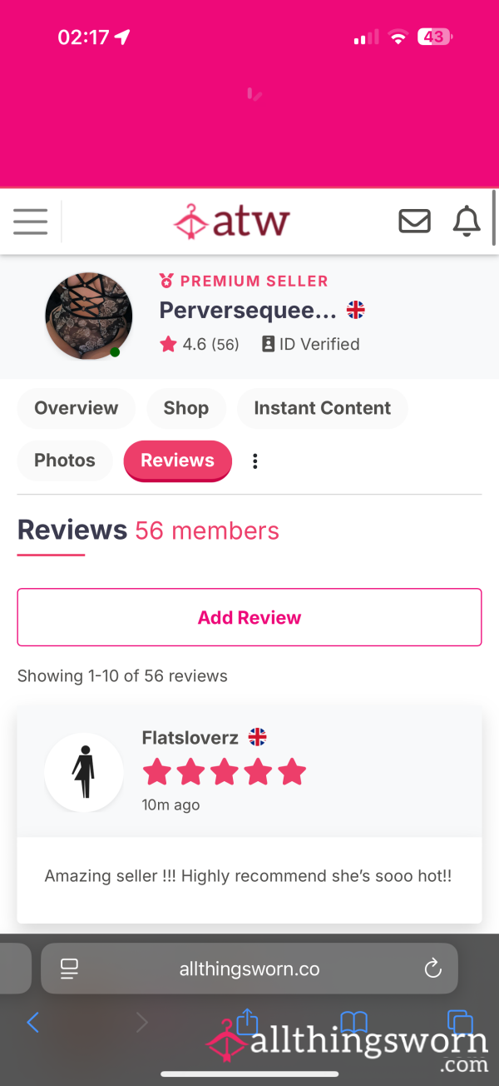Open the Safari share icon
The image size is (499, 1086).
tap(248, 1021)
